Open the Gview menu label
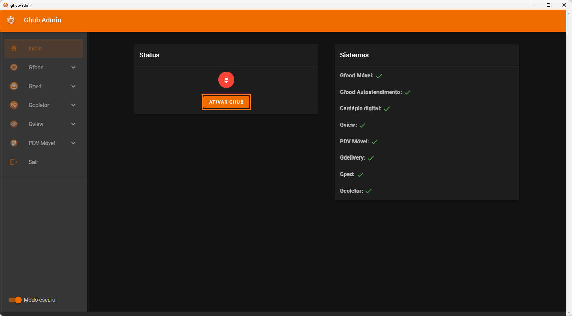The width and height of the screenshot is (572, 316). pyautogui.click(x=36, y=124)
